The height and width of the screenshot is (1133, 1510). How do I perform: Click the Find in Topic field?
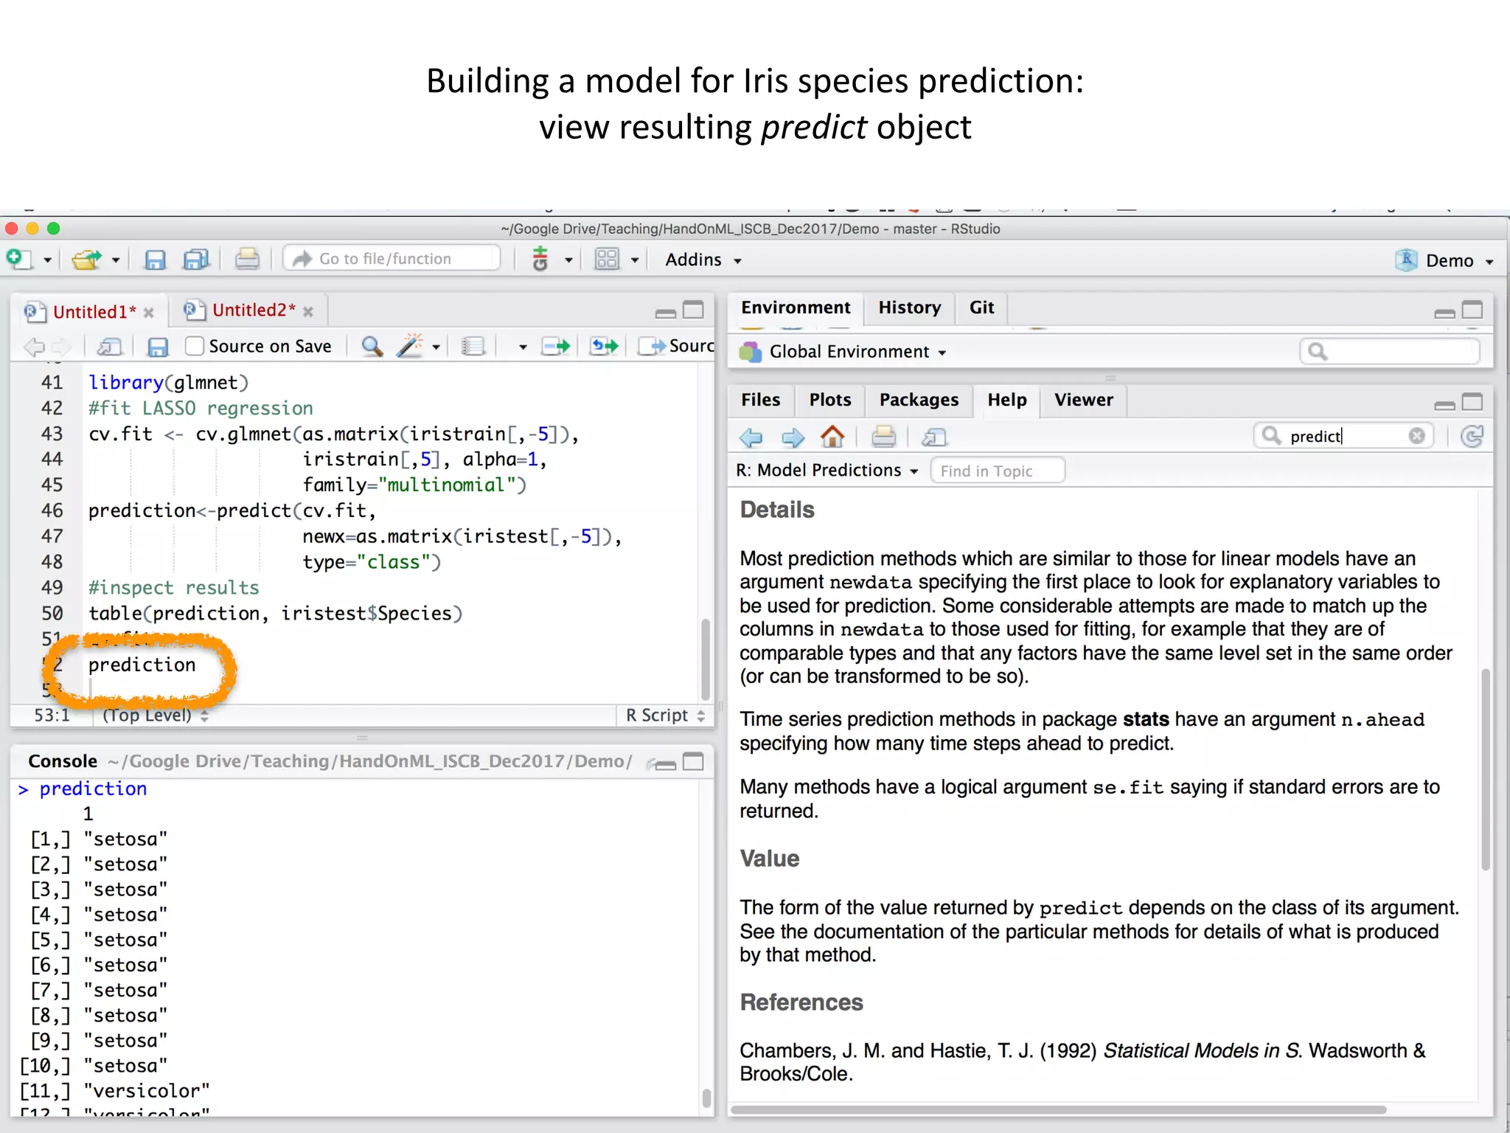[x=998, y=471]
